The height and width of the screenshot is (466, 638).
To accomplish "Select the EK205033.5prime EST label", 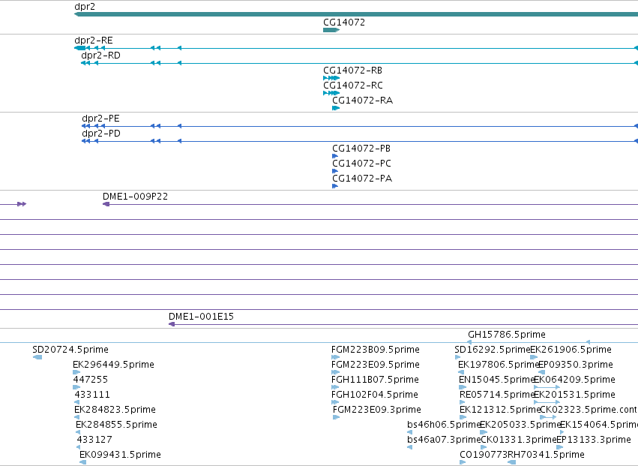I will click(520, 425).
